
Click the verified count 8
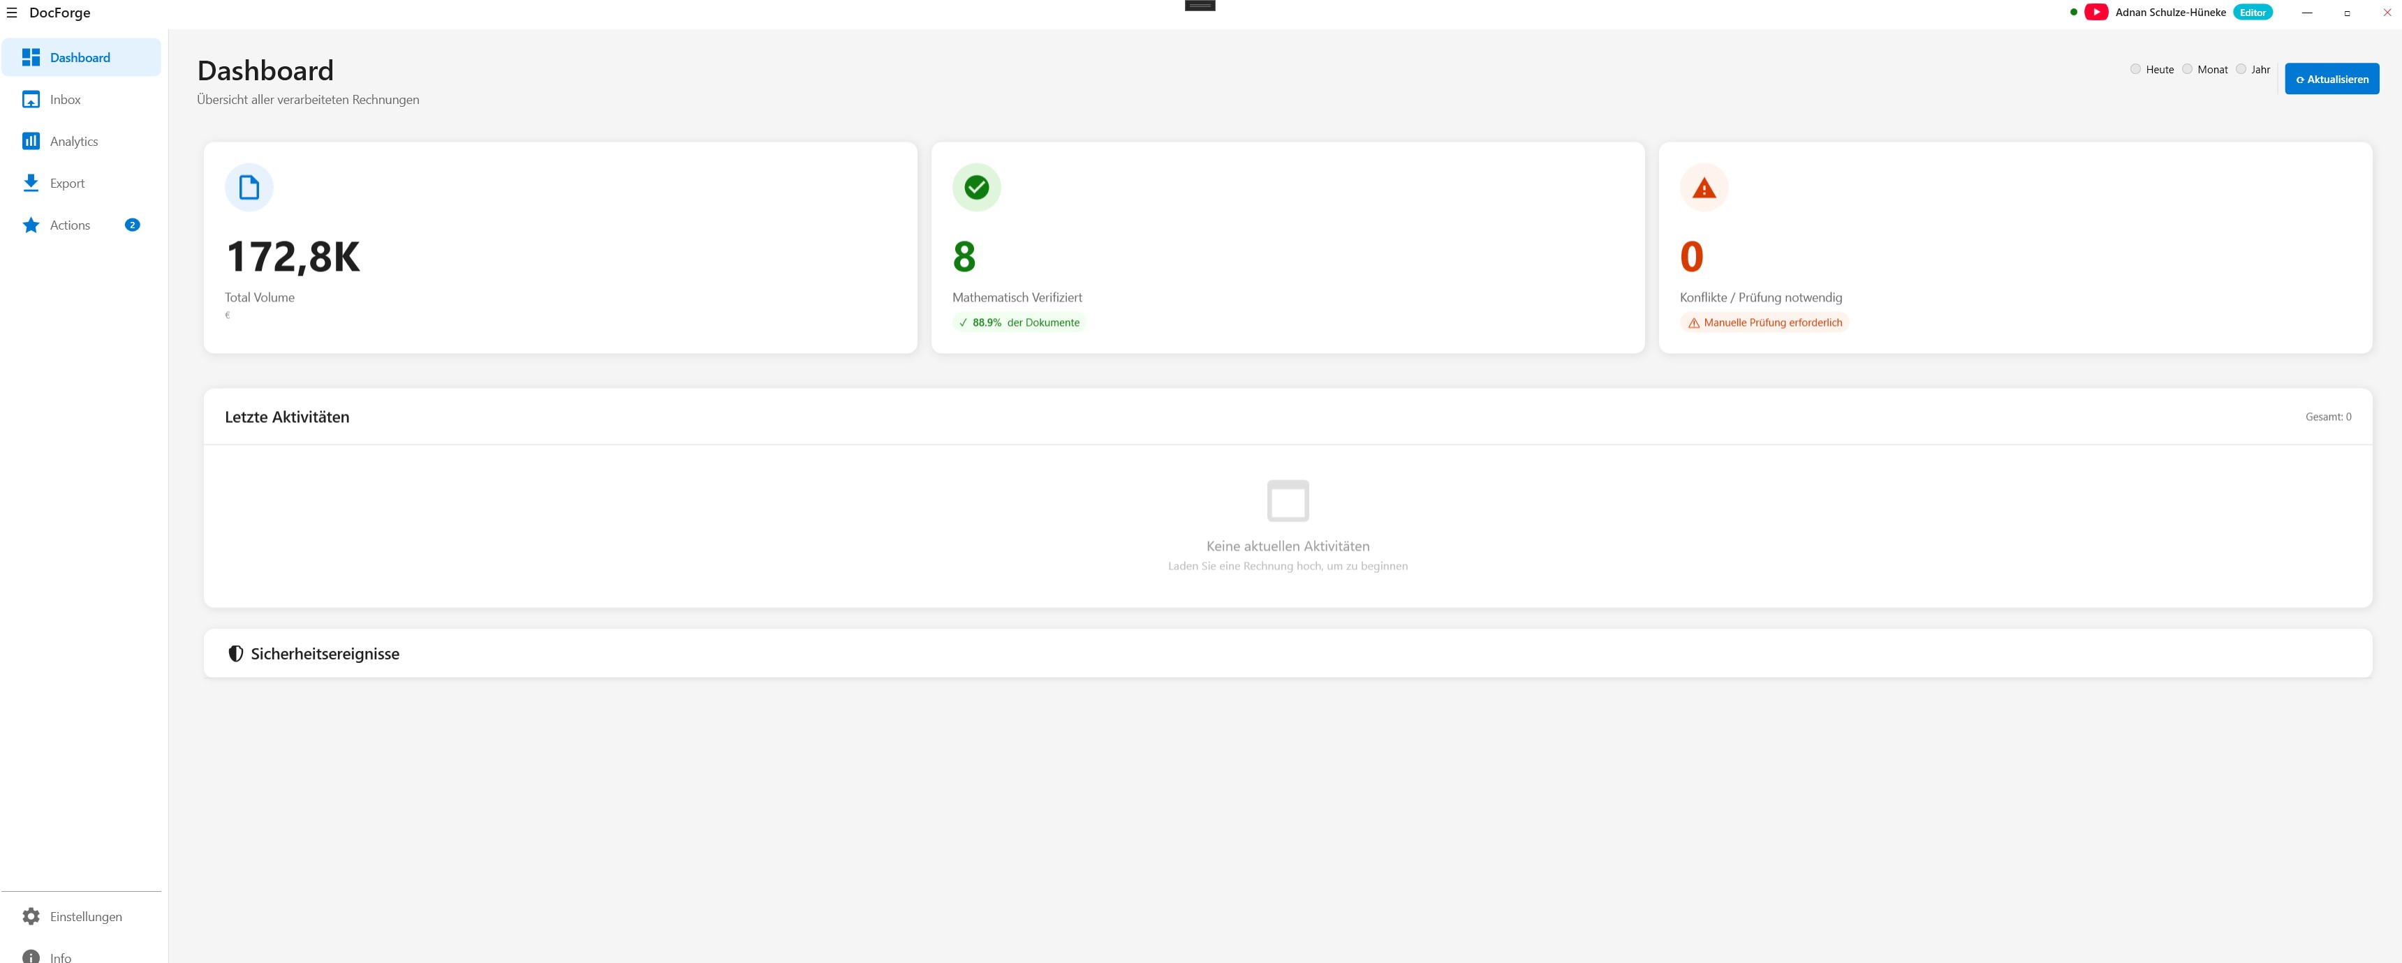(964, 256)
